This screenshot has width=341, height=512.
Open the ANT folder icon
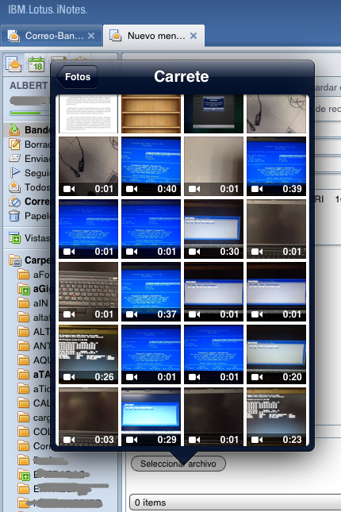tap(23, 345)
